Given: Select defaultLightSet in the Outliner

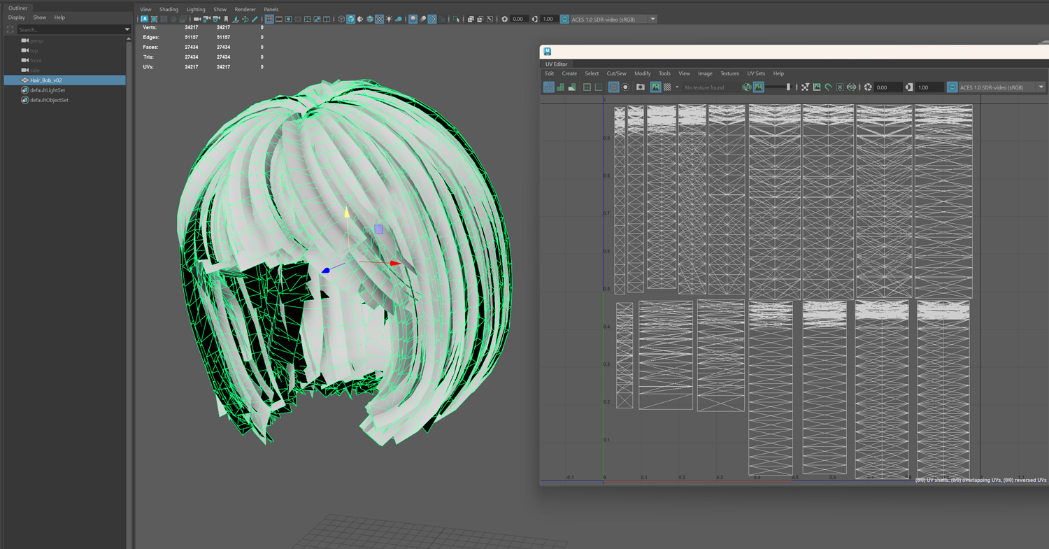Looking at the screenshot, I should tap(48, 90).
